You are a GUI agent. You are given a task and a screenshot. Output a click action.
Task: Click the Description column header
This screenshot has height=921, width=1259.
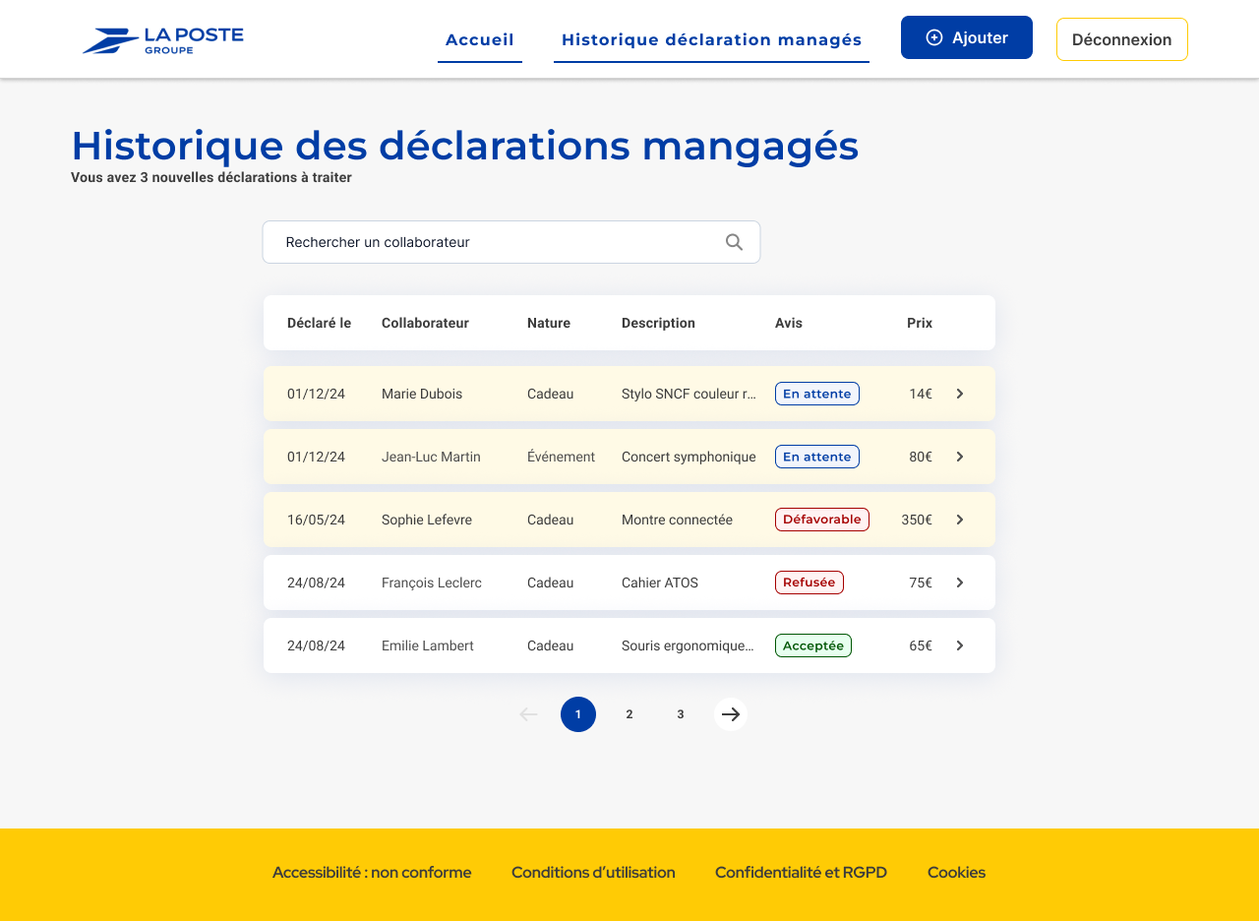point(658,323)
